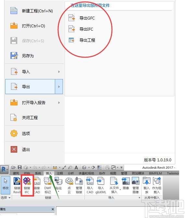Image resolution: width=185 pixels, height=218 pixels.
Task: Click the 另存为 floppy disk pencil icon
Action: [14, 56]
